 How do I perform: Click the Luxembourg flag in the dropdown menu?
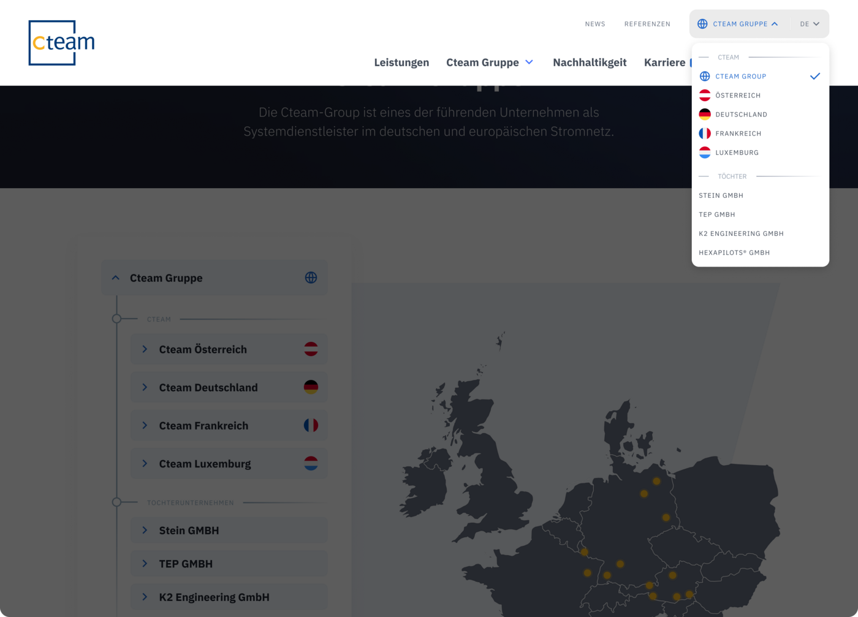click(705, 153)
